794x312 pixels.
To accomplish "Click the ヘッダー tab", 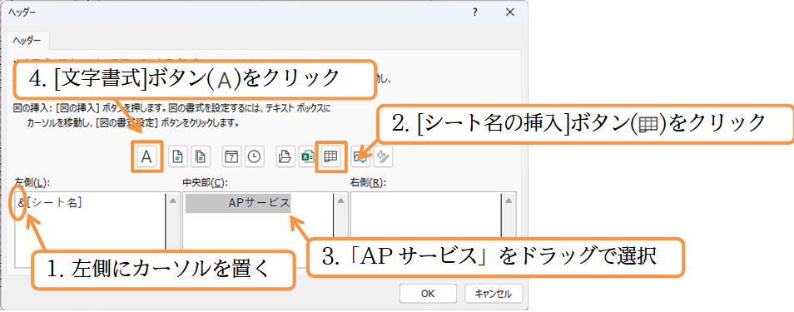I will pyautogui.click(x=27, y=40).
